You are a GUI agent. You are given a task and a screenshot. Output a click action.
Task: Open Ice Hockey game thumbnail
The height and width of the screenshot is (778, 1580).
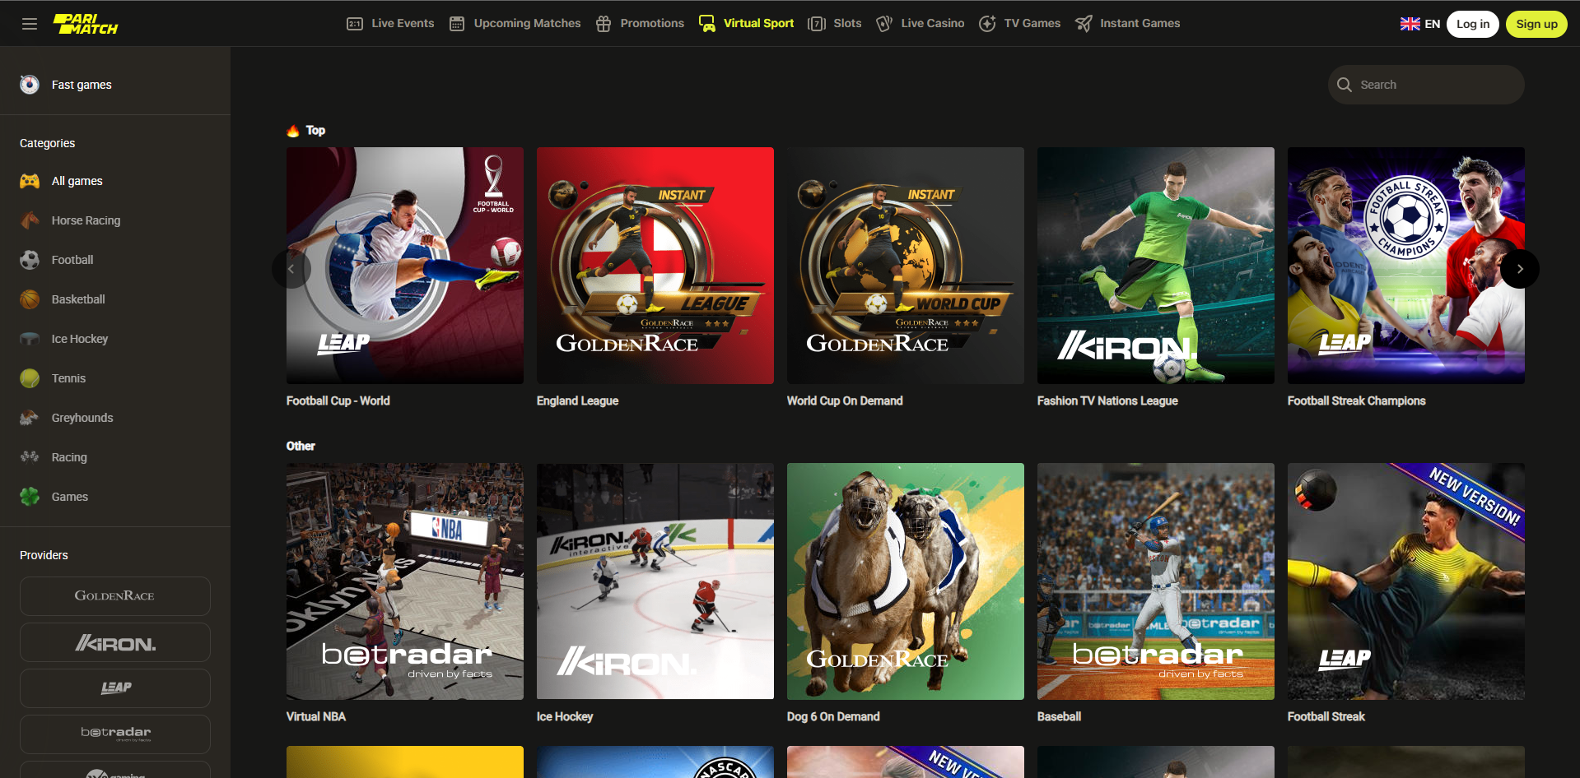(x=655, y=581)
